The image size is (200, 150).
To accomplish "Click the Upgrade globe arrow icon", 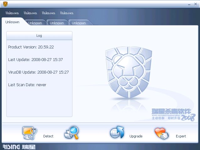I will (117, 133).
